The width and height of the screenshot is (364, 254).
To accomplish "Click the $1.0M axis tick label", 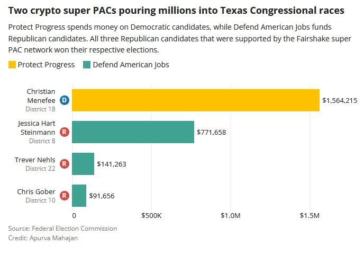I will pyautogui.click(x=230, y=216).
